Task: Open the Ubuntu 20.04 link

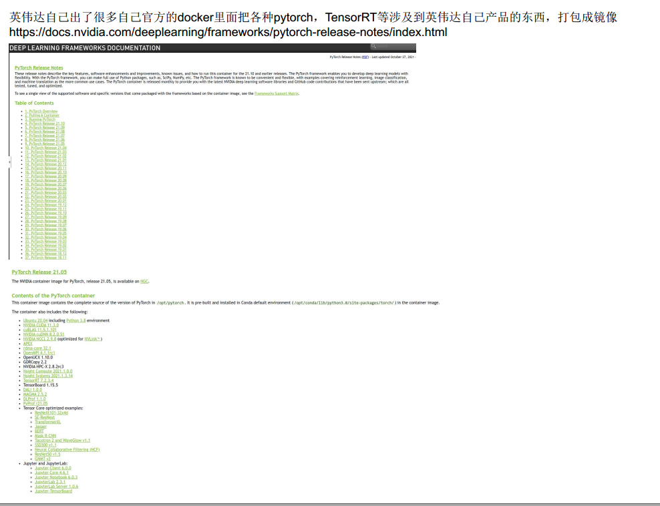Action: point(35,320)
